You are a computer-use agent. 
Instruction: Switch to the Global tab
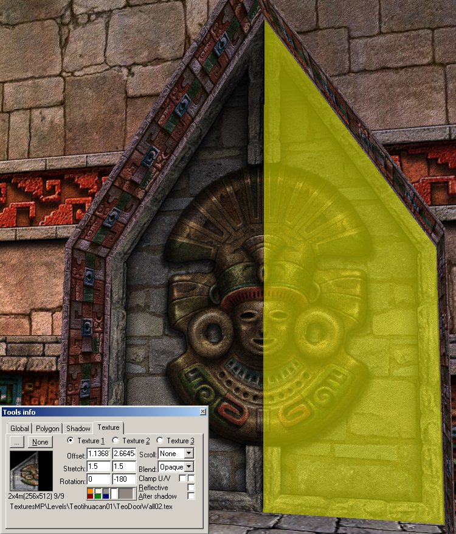tap(19, 428)
